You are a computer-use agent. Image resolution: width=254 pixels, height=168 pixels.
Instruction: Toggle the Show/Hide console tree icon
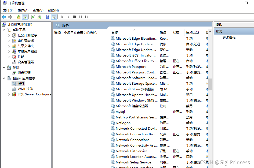point(25,17)
